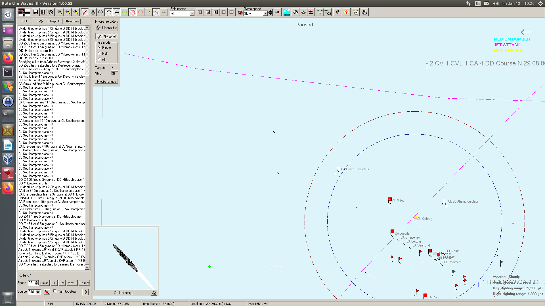
Task: Toggle the green range circle icon
Action: pyautogui.click(x=124, y=12)
